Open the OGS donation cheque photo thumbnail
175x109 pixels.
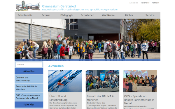140,81
